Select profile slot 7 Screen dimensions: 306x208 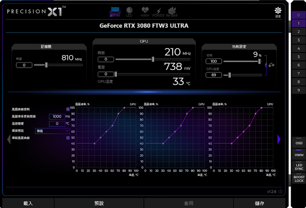coord(299,73)
